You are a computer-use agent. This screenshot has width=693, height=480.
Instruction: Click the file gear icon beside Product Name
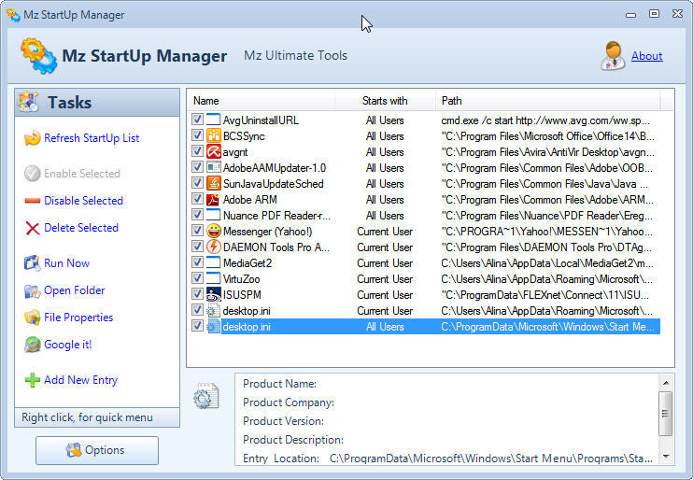[x=206, y=396]
